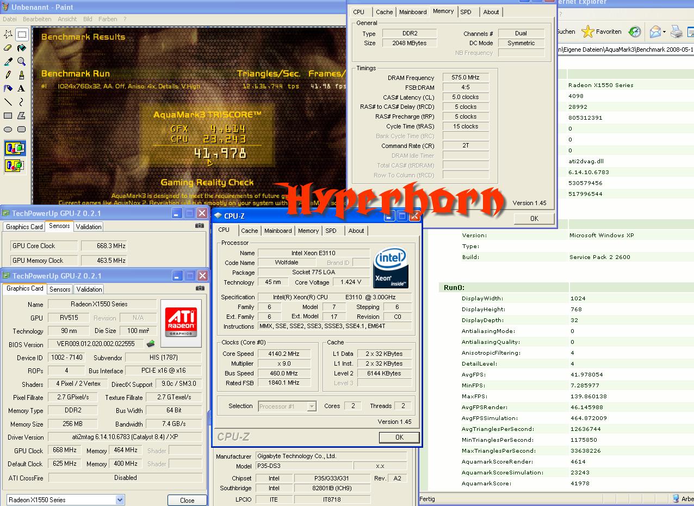Choose transparent selection mode in Paint toolbox
The image size is (694, 506).
tap(15, 165)
